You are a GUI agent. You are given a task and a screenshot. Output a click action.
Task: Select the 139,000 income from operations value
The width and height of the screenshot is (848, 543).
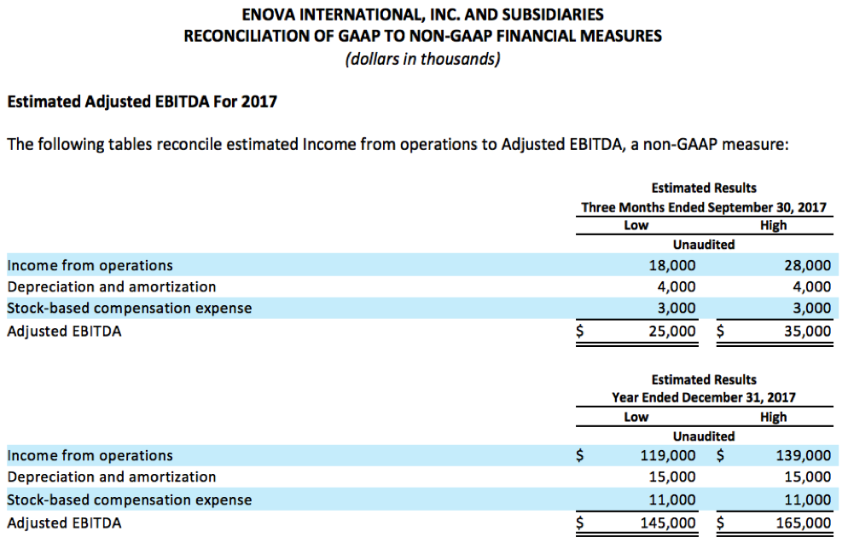pos(804,456)
